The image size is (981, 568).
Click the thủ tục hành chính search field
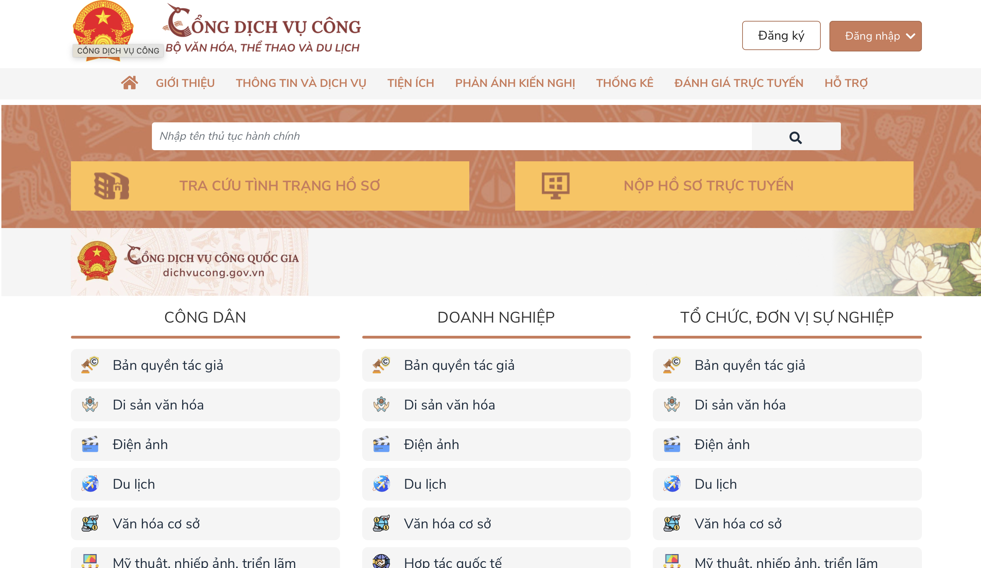(428, 136)
